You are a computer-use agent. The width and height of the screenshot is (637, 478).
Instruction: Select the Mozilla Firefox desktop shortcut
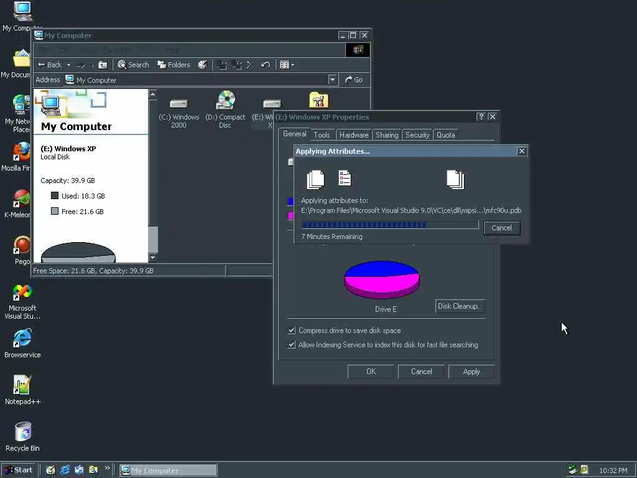[x=16, y=157]
